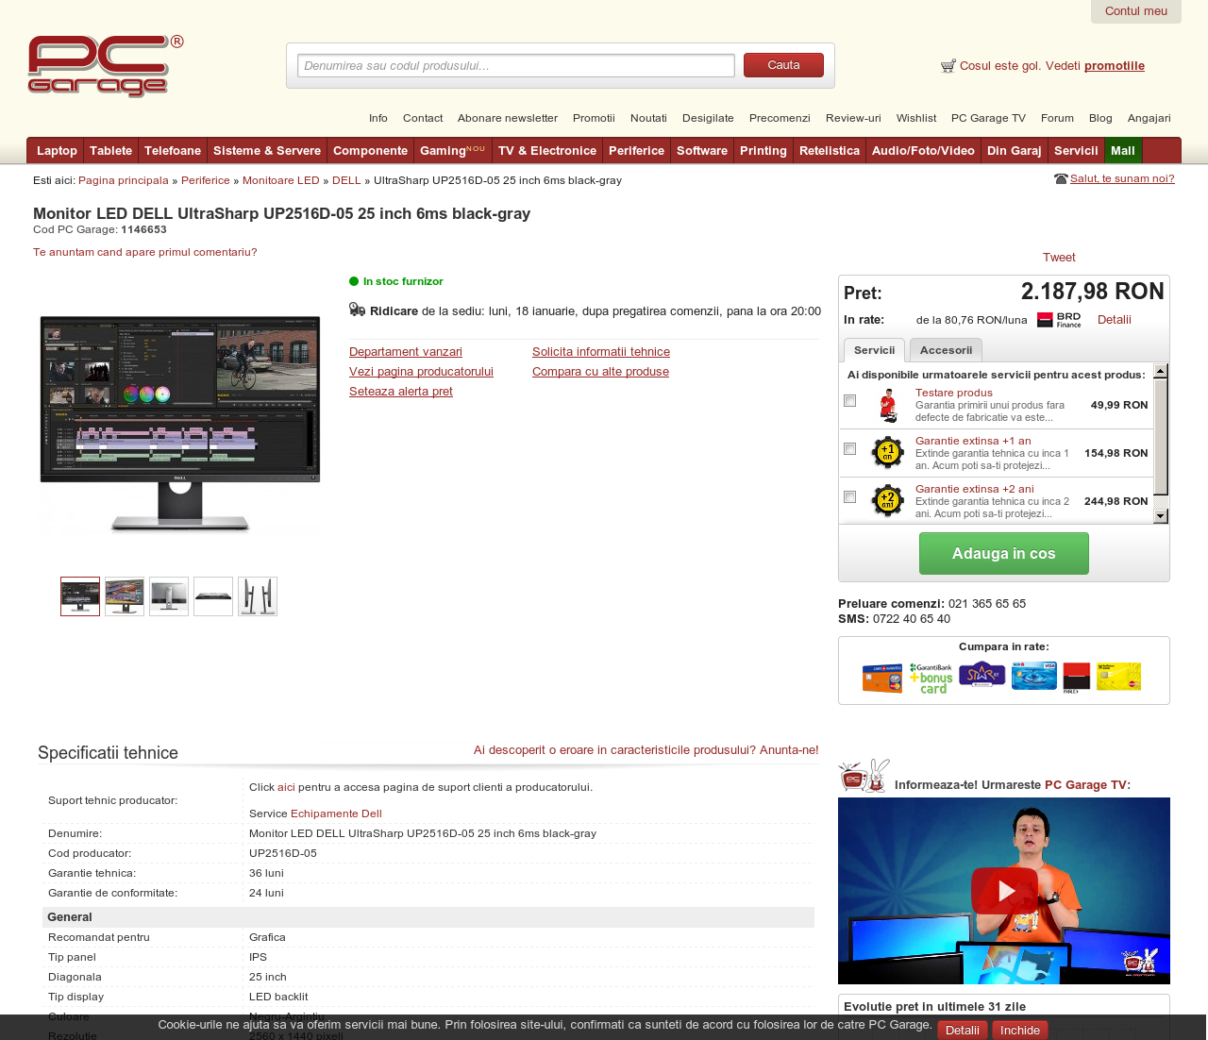Click the services list scroll-down arrow
This screenshot has width=1208, height=1040.
point(1161,516)
